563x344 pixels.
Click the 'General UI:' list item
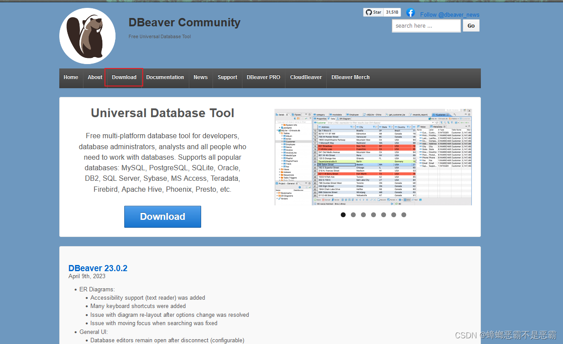click(94, 332)
